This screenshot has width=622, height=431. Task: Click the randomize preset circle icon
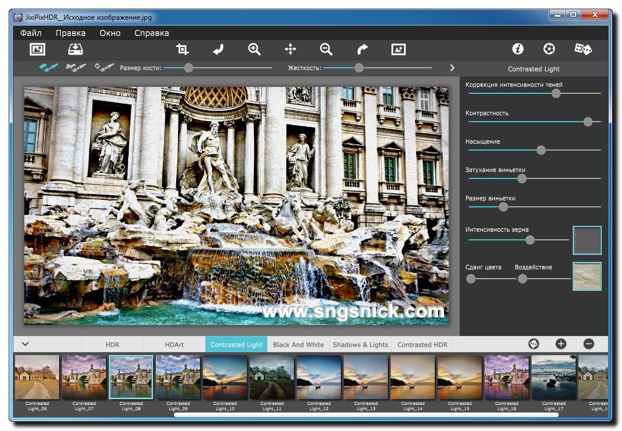point(533,344)
